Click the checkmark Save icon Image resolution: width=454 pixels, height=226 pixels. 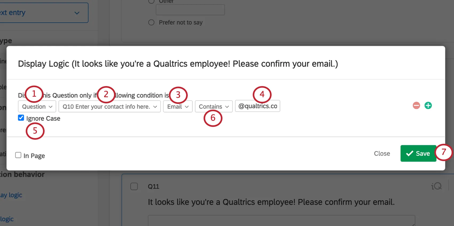(409, 153)
